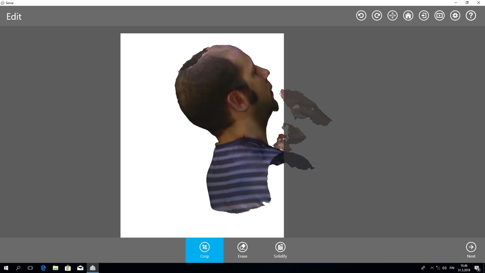Image resolution: width=485 pixels, height=273 pixels.
Task: Open the Windows Start menu
Action: pyautogui.click(x=6, y=268)
